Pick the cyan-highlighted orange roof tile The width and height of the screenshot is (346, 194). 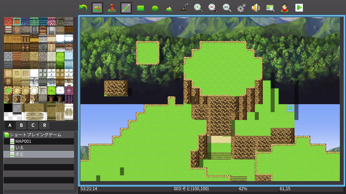click(17, 22)
